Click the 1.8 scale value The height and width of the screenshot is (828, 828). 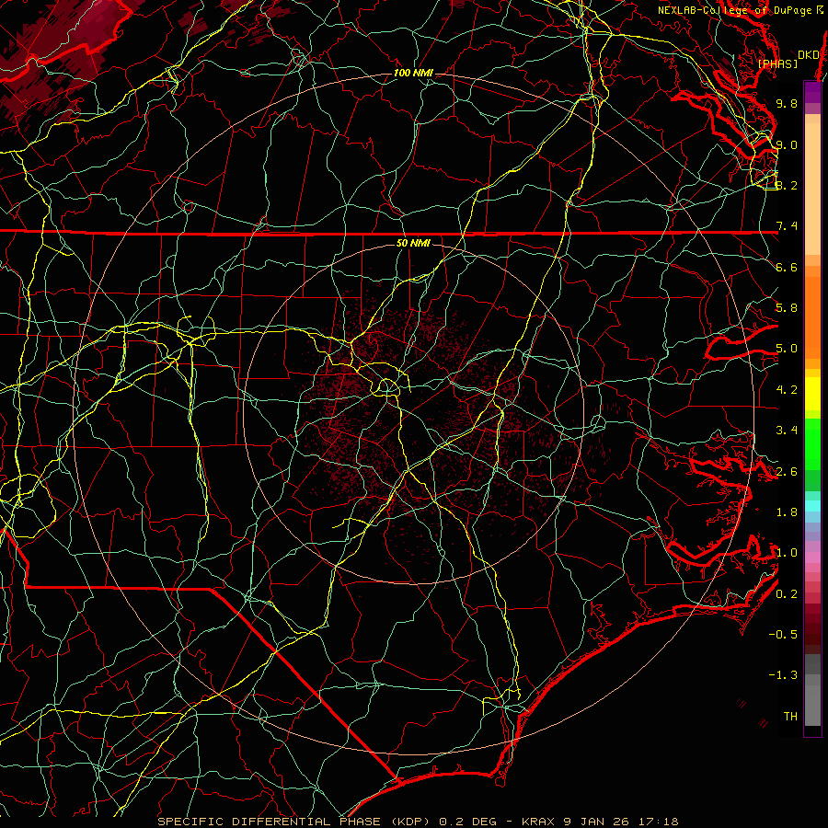point(787,512)
